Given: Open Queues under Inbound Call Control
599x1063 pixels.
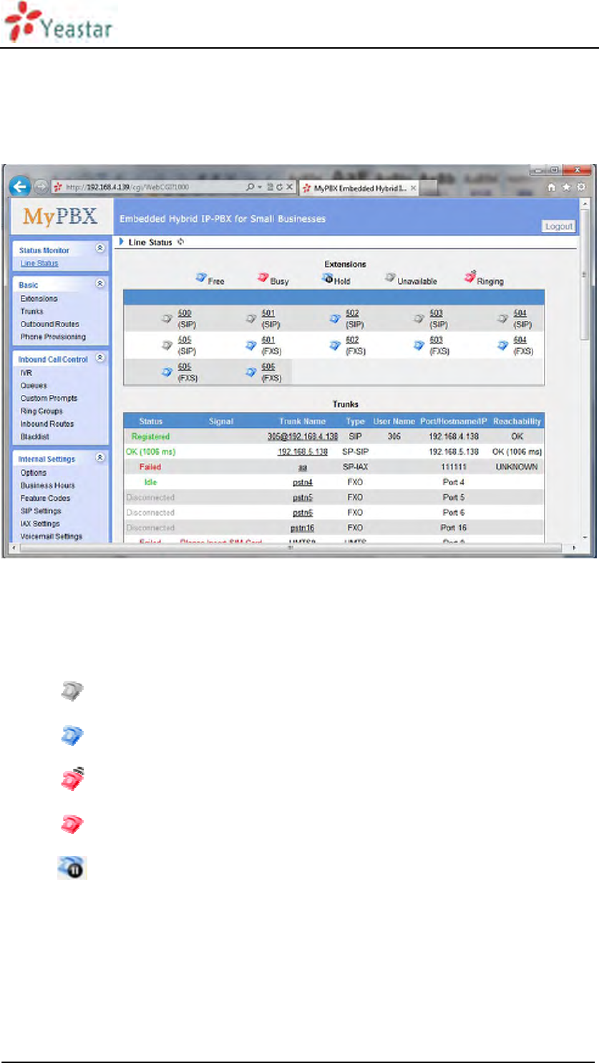Looking at the screenshot, I should point(34,386).
